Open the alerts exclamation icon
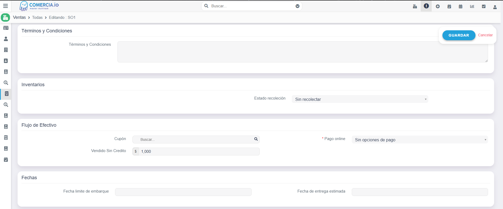This screenshot has height=209, width=503. [426, 6]
